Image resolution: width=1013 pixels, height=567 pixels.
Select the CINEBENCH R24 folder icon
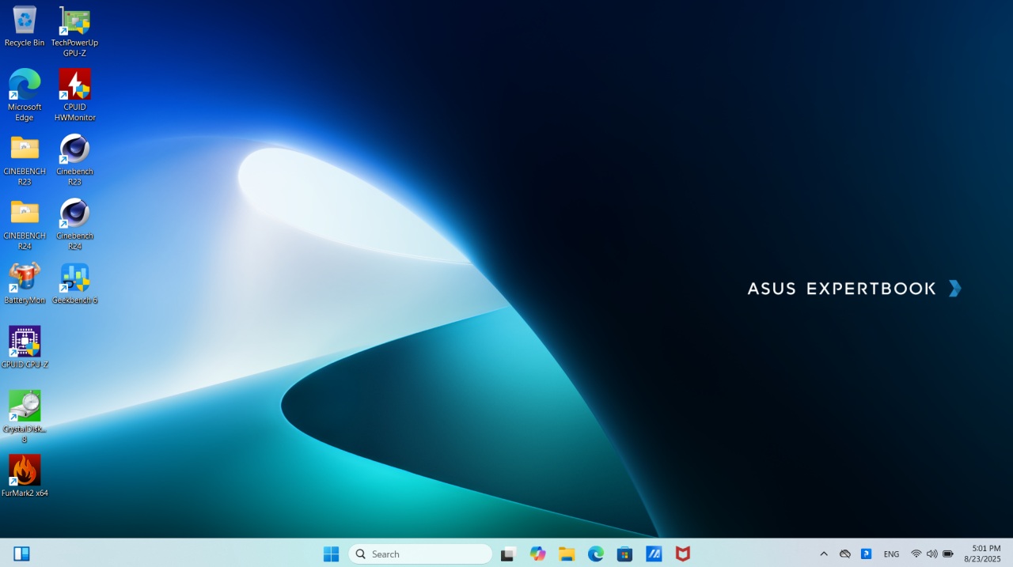(25, 214)
